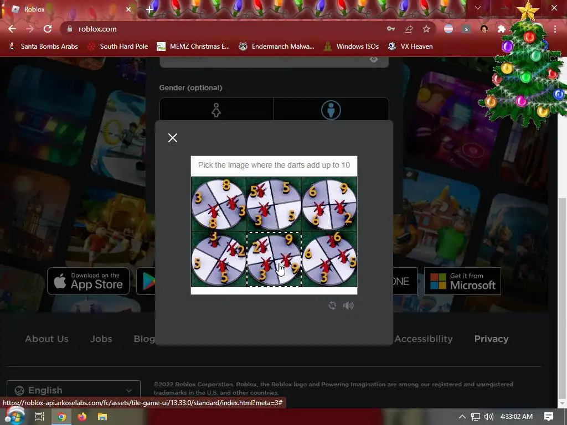Open the notification center icon
The image size is (567, 425).
click(549, 417)
